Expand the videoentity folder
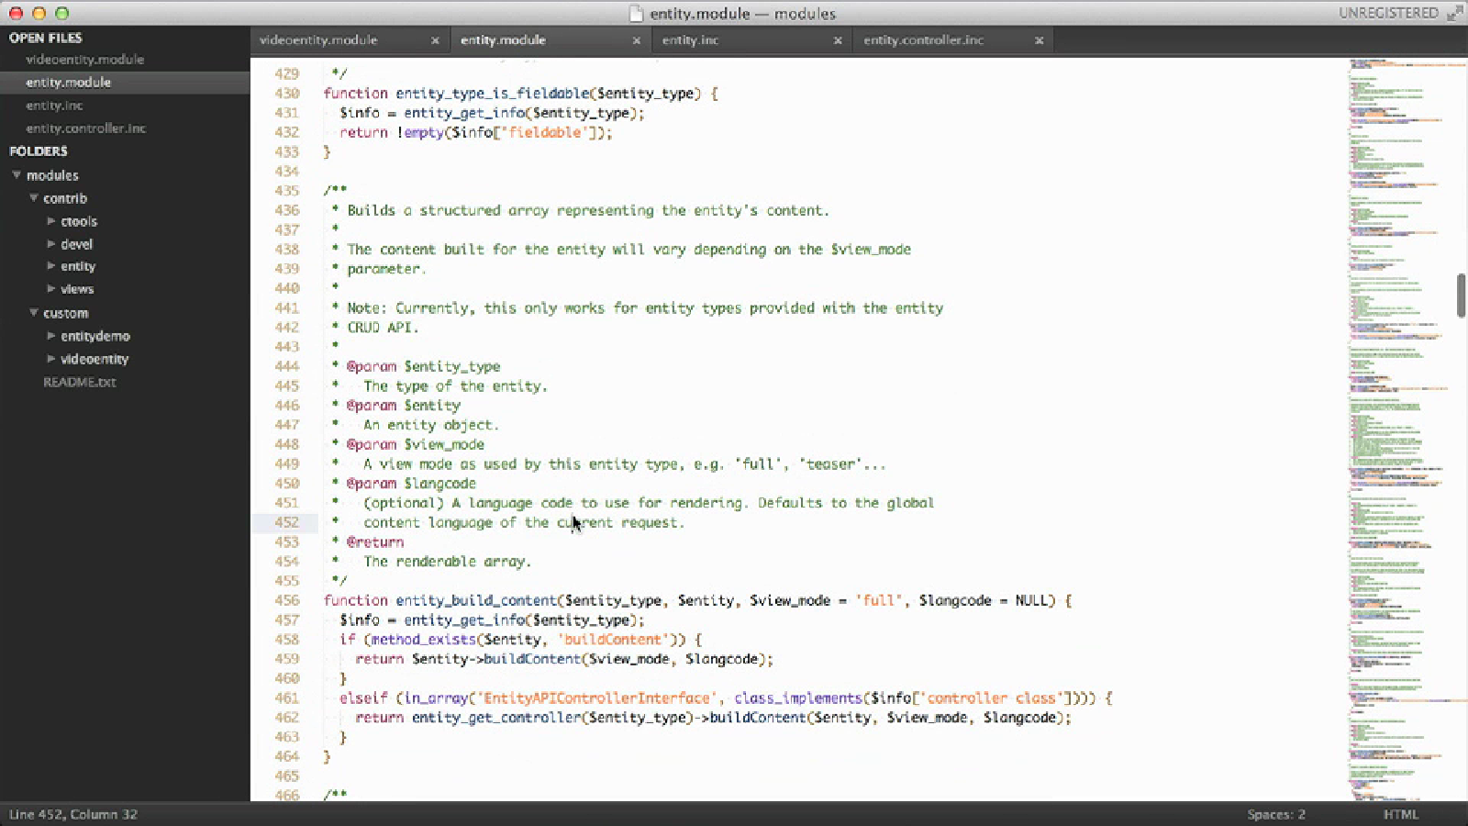 pyautogui.click(x=51, y=359)
